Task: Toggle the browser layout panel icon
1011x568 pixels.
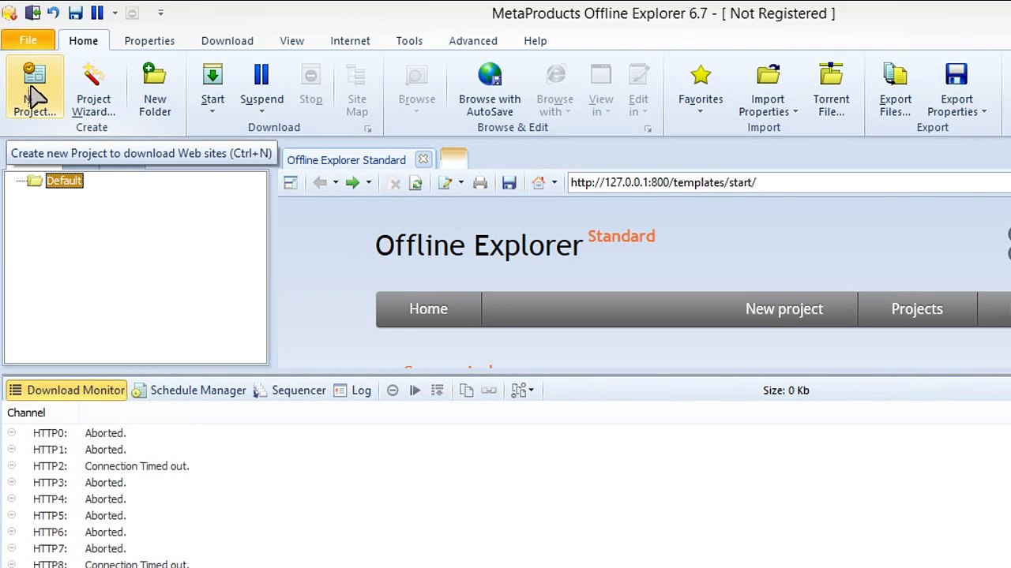Action: (290, 183)
